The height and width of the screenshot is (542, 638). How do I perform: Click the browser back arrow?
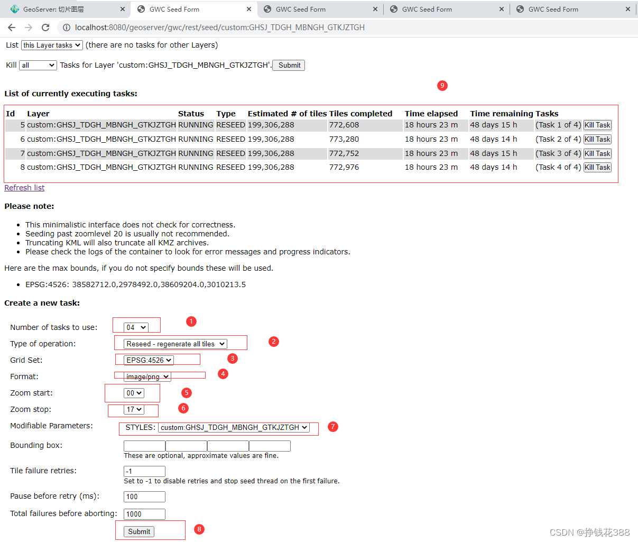(12, 27)
